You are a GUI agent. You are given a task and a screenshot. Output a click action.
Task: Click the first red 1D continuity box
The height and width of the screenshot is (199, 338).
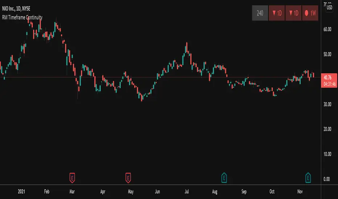[x=277, y=13]
